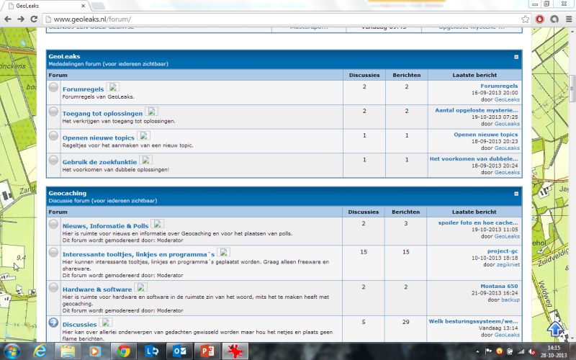Click the blue scroll-to-top arrow icon
This screenshot has width=576, height=360.
tap(555, 328)
